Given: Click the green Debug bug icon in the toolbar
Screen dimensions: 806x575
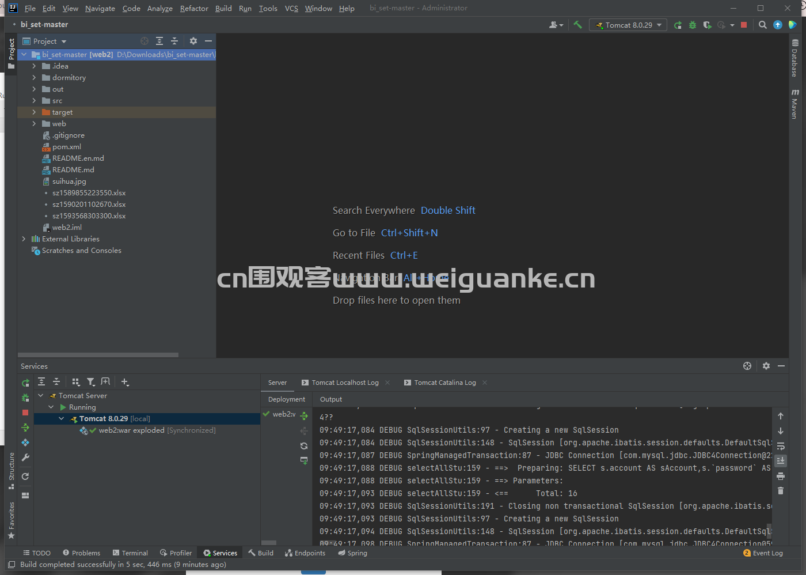Looking at the screenshot, I should pos(693,25).
